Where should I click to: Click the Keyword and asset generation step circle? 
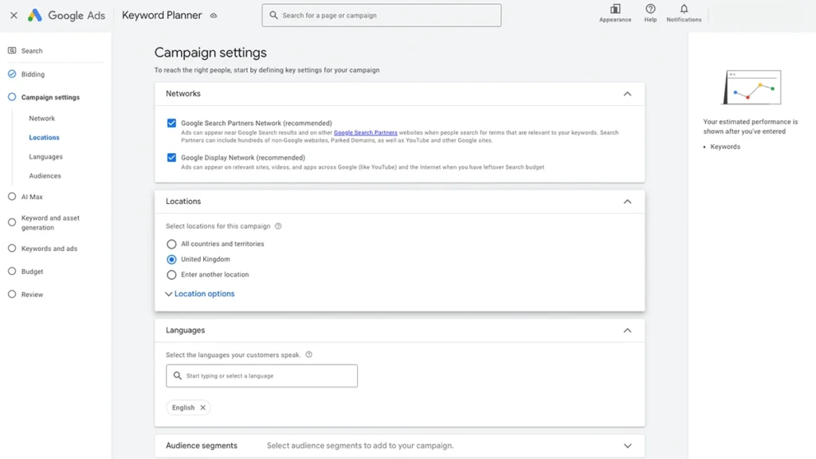(12, 222)
